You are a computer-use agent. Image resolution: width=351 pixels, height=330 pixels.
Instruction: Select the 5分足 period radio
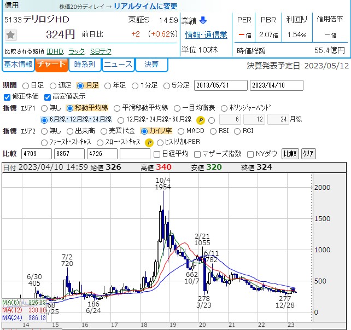167,86
